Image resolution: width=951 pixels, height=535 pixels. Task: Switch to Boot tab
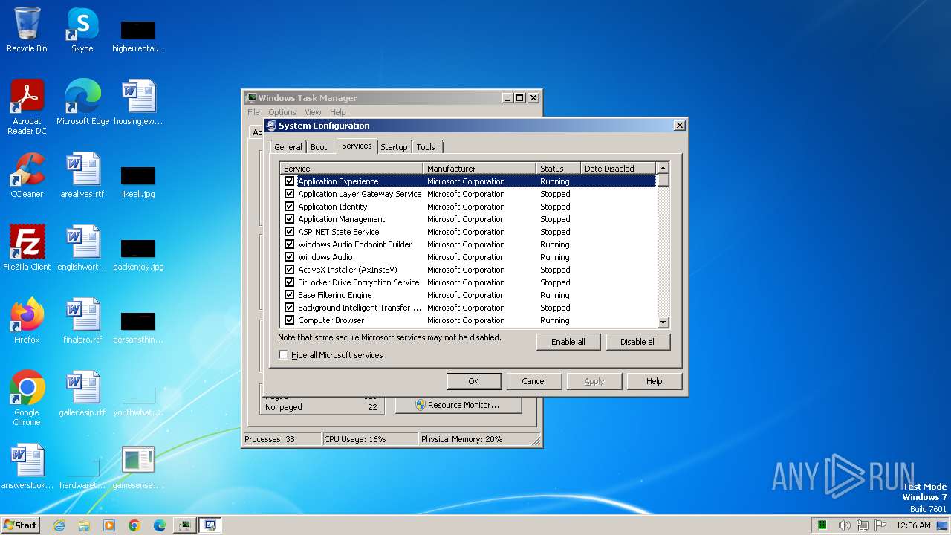coord(319,147)
